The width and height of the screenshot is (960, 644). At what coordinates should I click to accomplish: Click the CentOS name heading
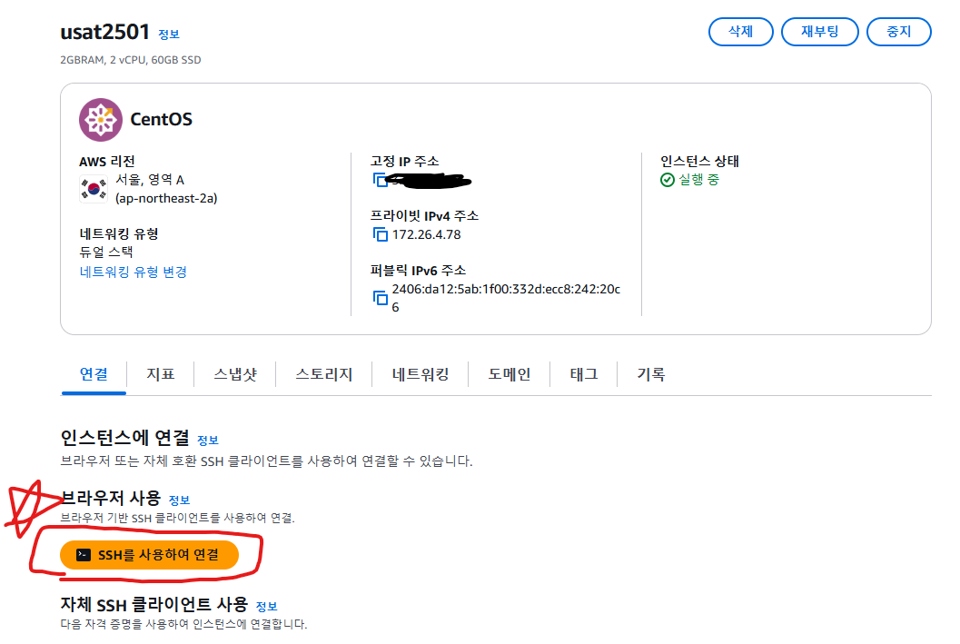click(161, 119)
